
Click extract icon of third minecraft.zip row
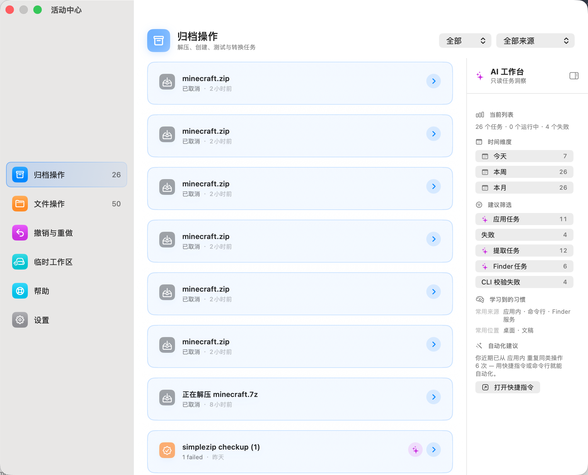167,187
